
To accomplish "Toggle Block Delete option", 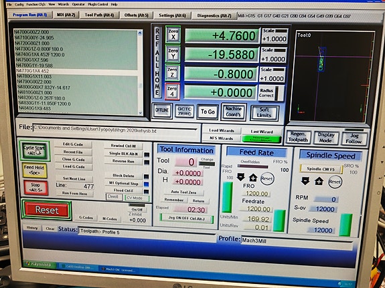I will [x=123, y=176].
